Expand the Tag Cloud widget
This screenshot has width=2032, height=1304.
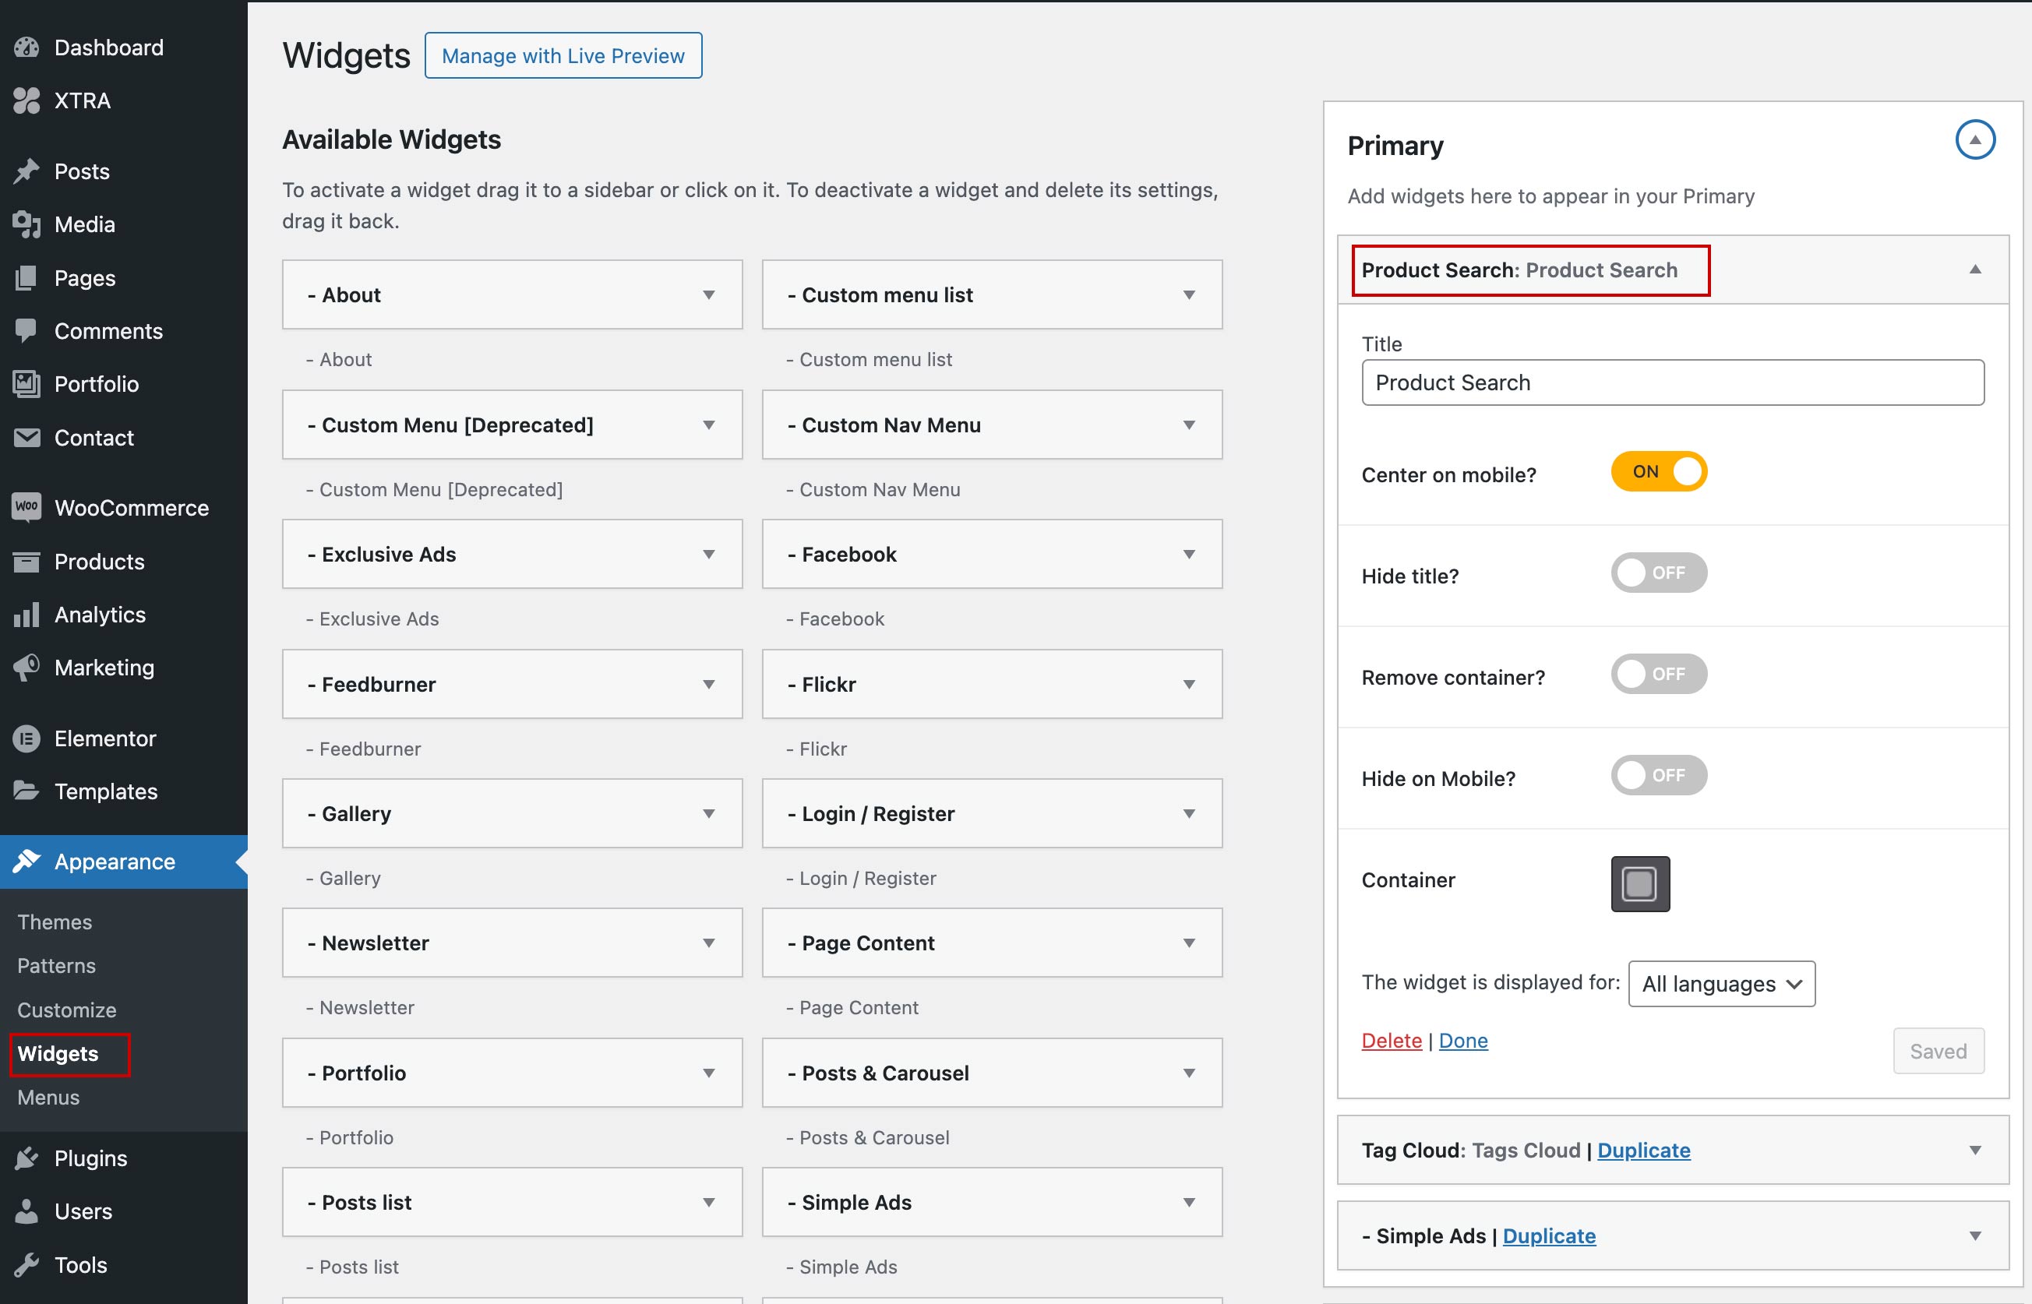click(1974, 1150)
